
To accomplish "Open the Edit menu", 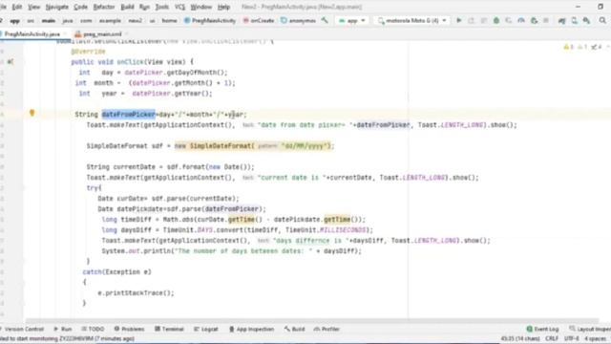I will [x=17, y=7].
